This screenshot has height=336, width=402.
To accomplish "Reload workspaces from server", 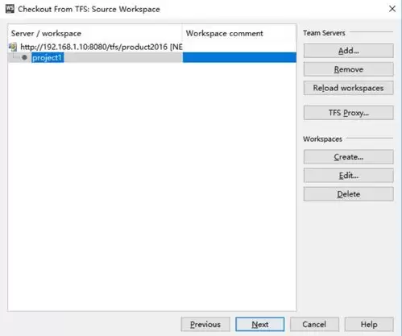I will [349, 88].
